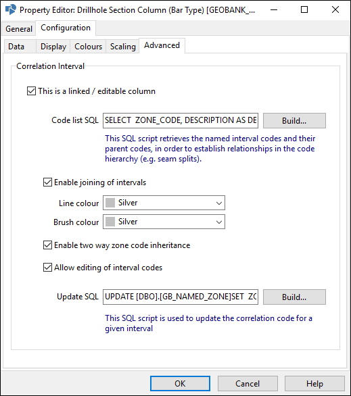Open the Data sub-tab
This screenshot has height=396, width=351.
16,47
